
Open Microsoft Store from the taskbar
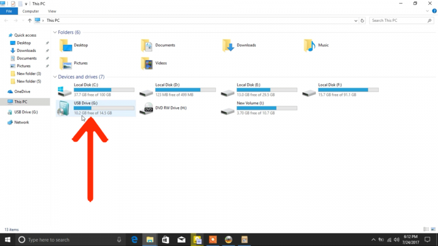pyautogui.click(x=166, y=239)
